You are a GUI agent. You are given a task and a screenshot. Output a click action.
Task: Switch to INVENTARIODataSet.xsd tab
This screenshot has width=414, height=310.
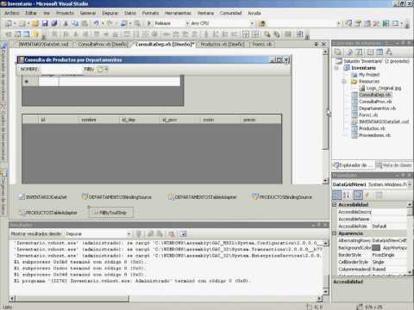point(44,44)
